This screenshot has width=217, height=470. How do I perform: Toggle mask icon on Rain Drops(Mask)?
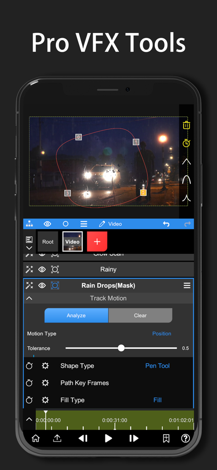(55, 285)
